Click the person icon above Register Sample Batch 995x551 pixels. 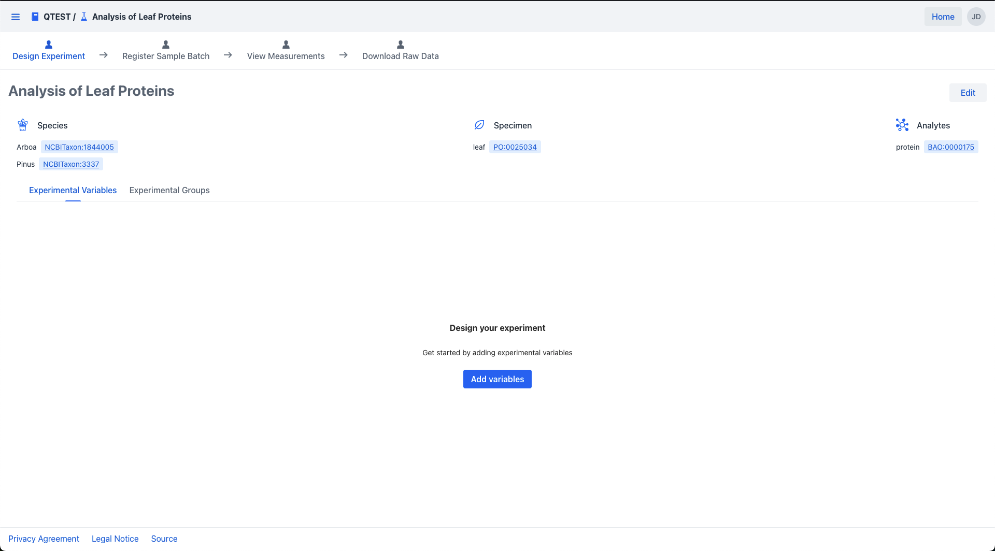pos(166,45)
